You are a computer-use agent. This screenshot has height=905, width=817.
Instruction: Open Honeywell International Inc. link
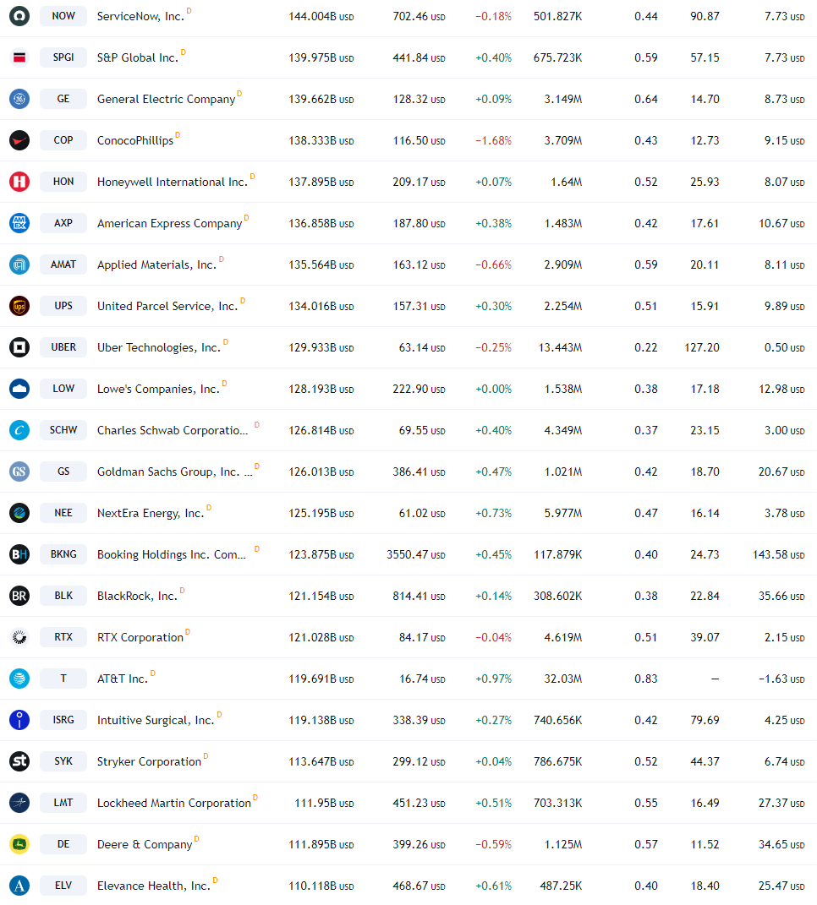pyautogui.click(x=173, y=182)
